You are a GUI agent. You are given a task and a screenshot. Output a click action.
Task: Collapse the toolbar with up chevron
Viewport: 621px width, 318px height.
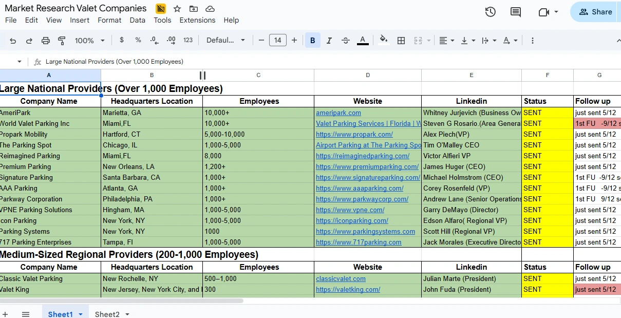coord(618,41)
